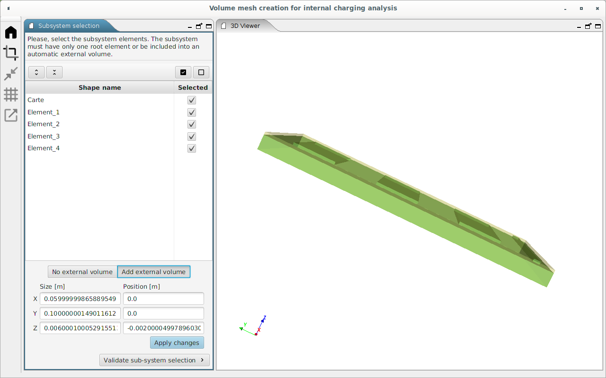606x378 pixels.
Task: Select the crop subsystem selection icon
Action: (11, 53)
